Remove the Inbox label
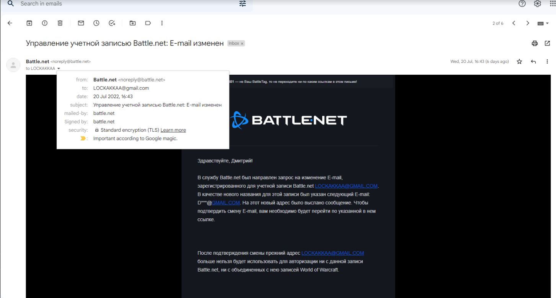The image size is (556, 298). point(242,44)
